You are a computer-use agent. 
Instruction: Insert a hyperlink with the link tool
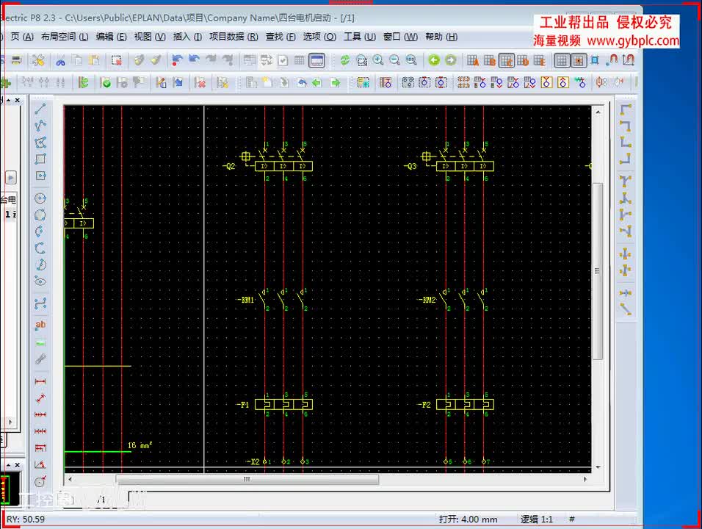40,359
